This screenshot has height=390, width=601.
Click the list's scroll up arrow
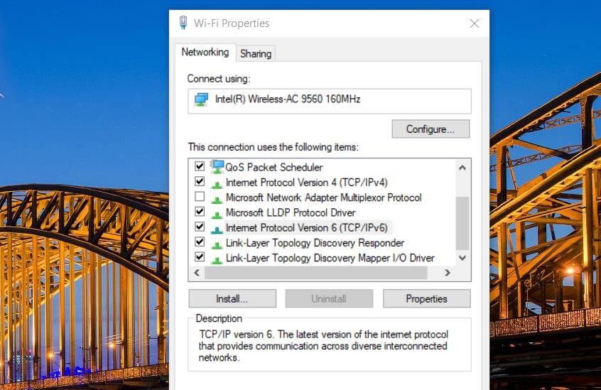[462, 168]
